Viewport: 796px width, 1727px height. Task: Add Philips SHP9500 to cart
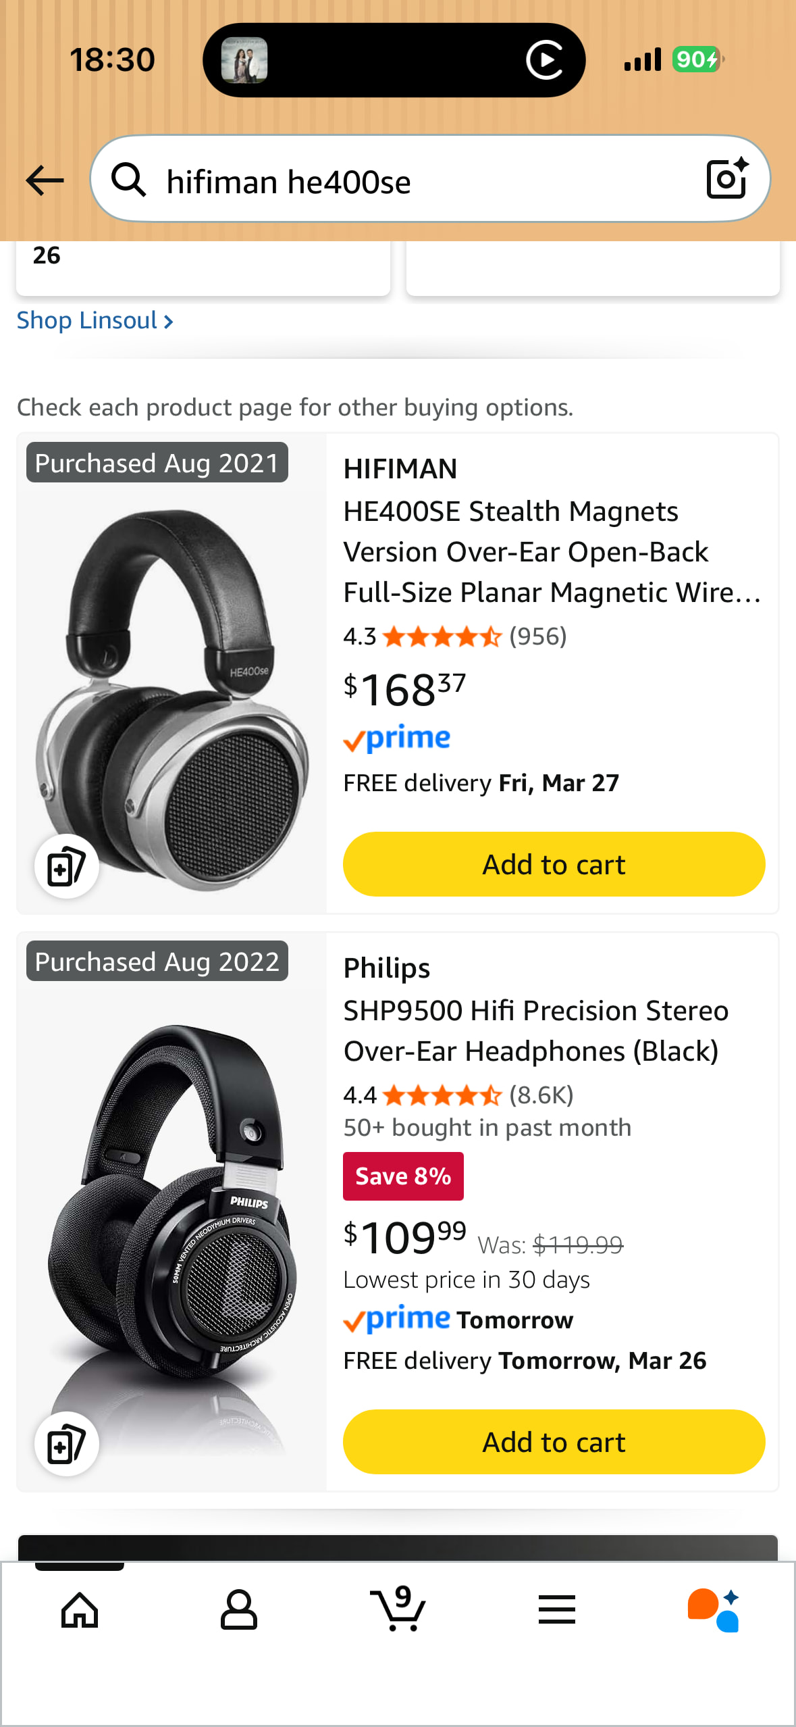[x=554, y=1442]
